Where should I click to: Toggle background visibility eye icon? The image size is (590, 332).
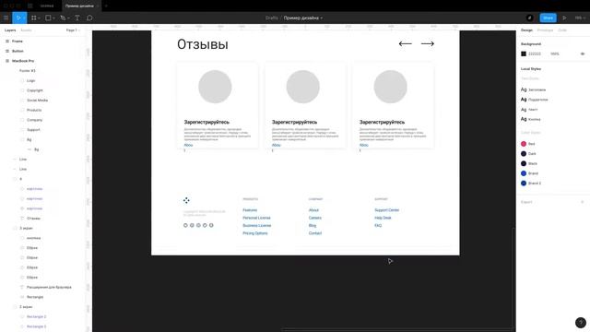click(x=582, y=53)
